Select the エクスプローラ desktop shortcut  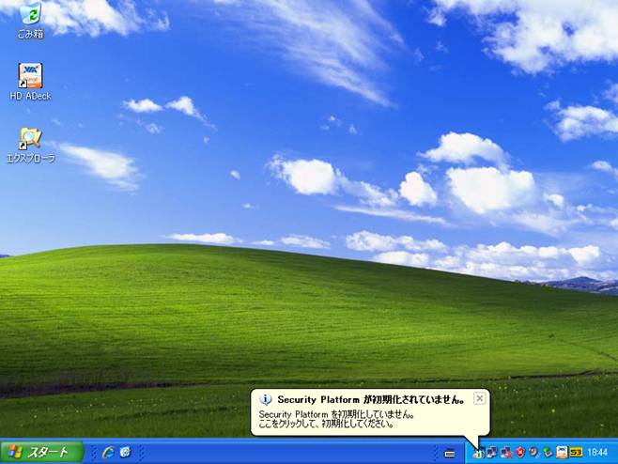coord(31,145)
